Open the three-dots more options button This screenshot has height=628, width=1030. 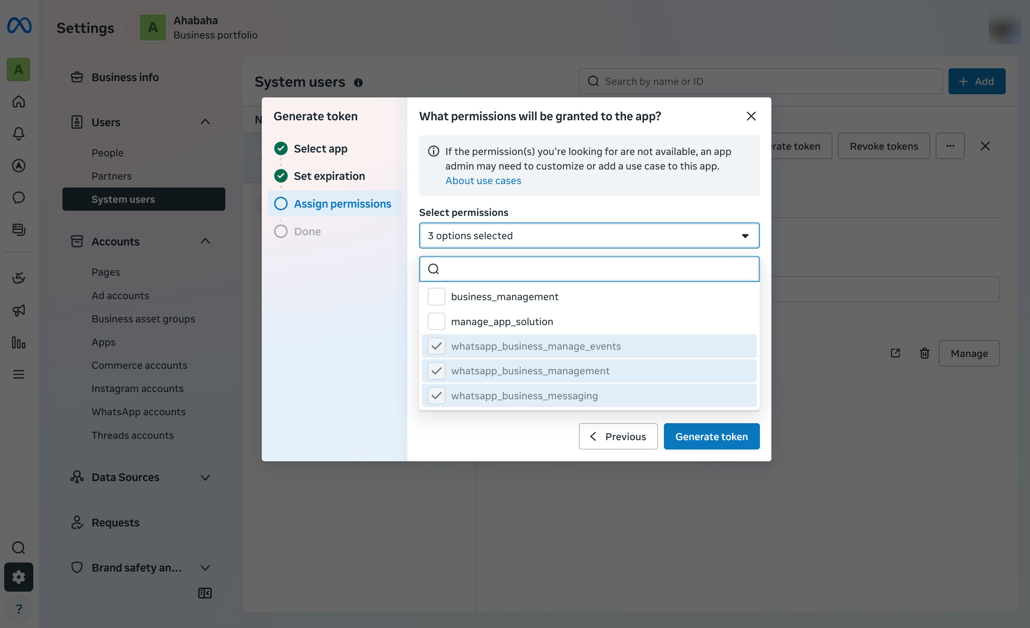click(x=950, y=146)
